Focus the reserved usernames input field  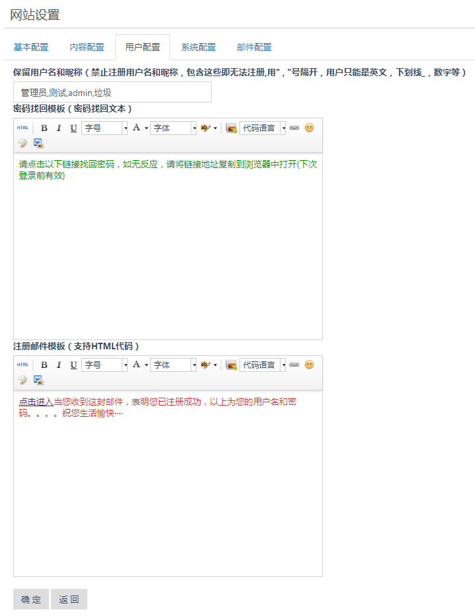click(112, 93)
